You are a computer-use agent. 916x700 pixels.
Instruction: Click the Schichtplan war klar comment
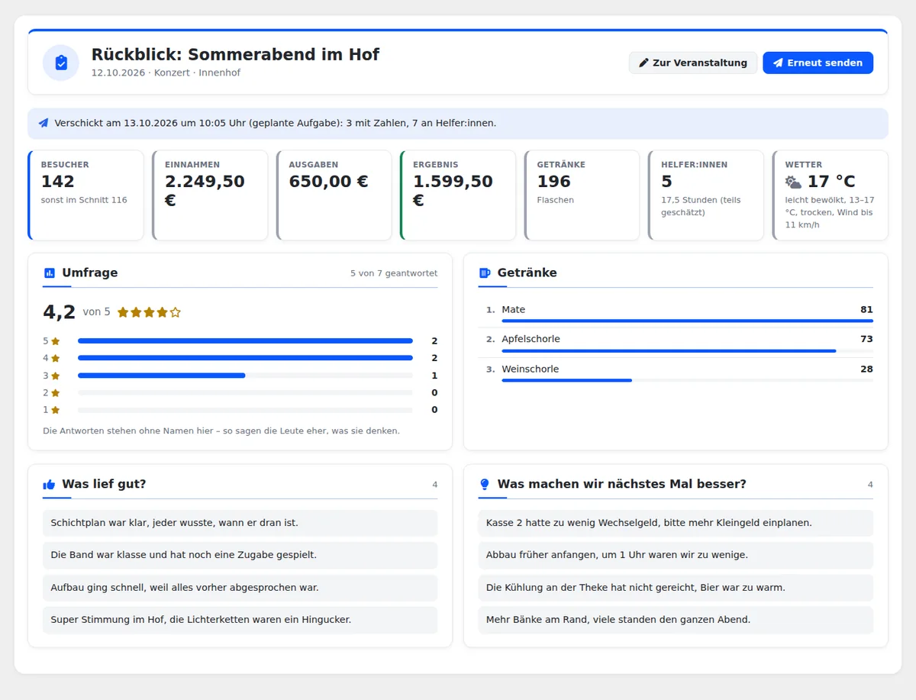point(240,523)
